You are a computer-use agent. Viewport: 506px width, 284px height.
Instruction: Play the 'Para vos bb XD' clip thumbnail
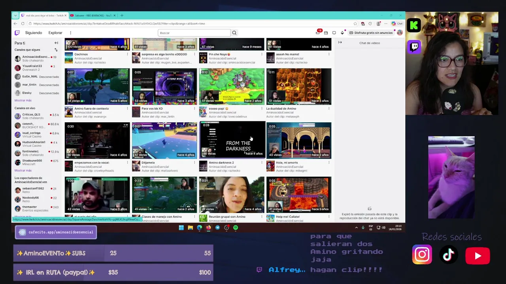[164, 86]
